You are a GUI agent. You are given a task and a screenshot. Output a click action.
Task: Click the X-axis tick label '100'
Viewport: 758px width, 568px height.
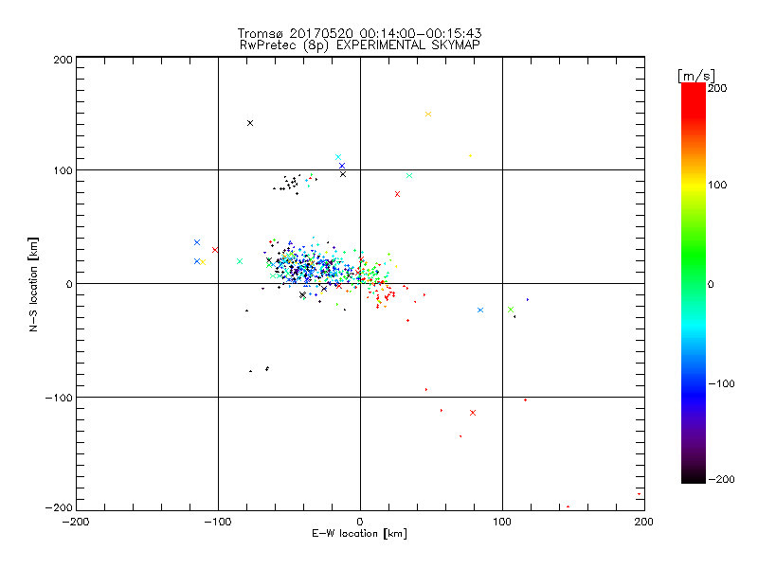point(502,522)
